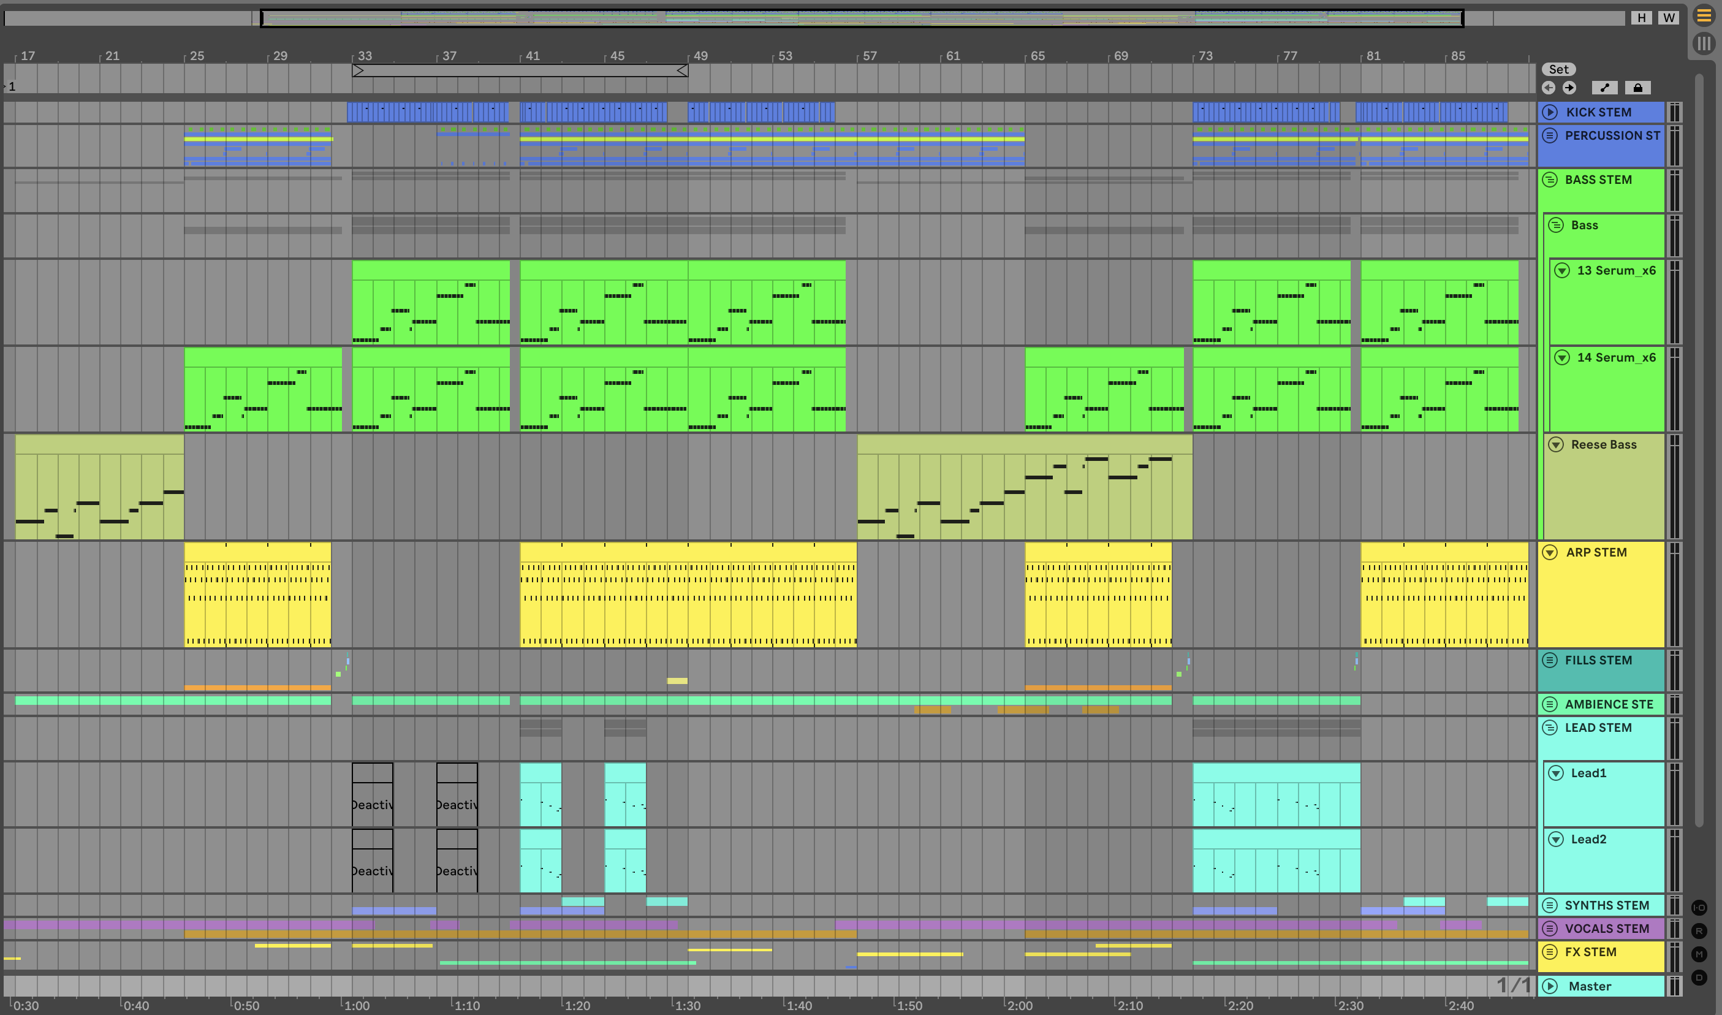1722x1015 pixels.
Task: Unfold the PERCUSSION ST group track
Action: [1550, 135]
